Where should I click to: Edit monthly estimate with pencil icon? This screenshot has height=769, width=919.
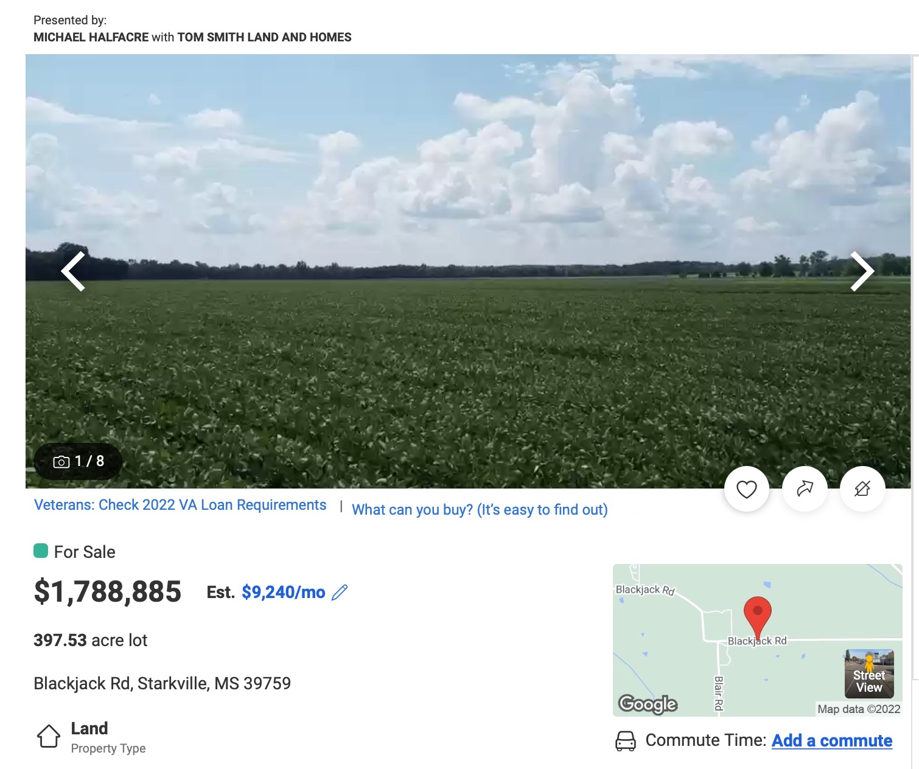[x=340, y=593]
